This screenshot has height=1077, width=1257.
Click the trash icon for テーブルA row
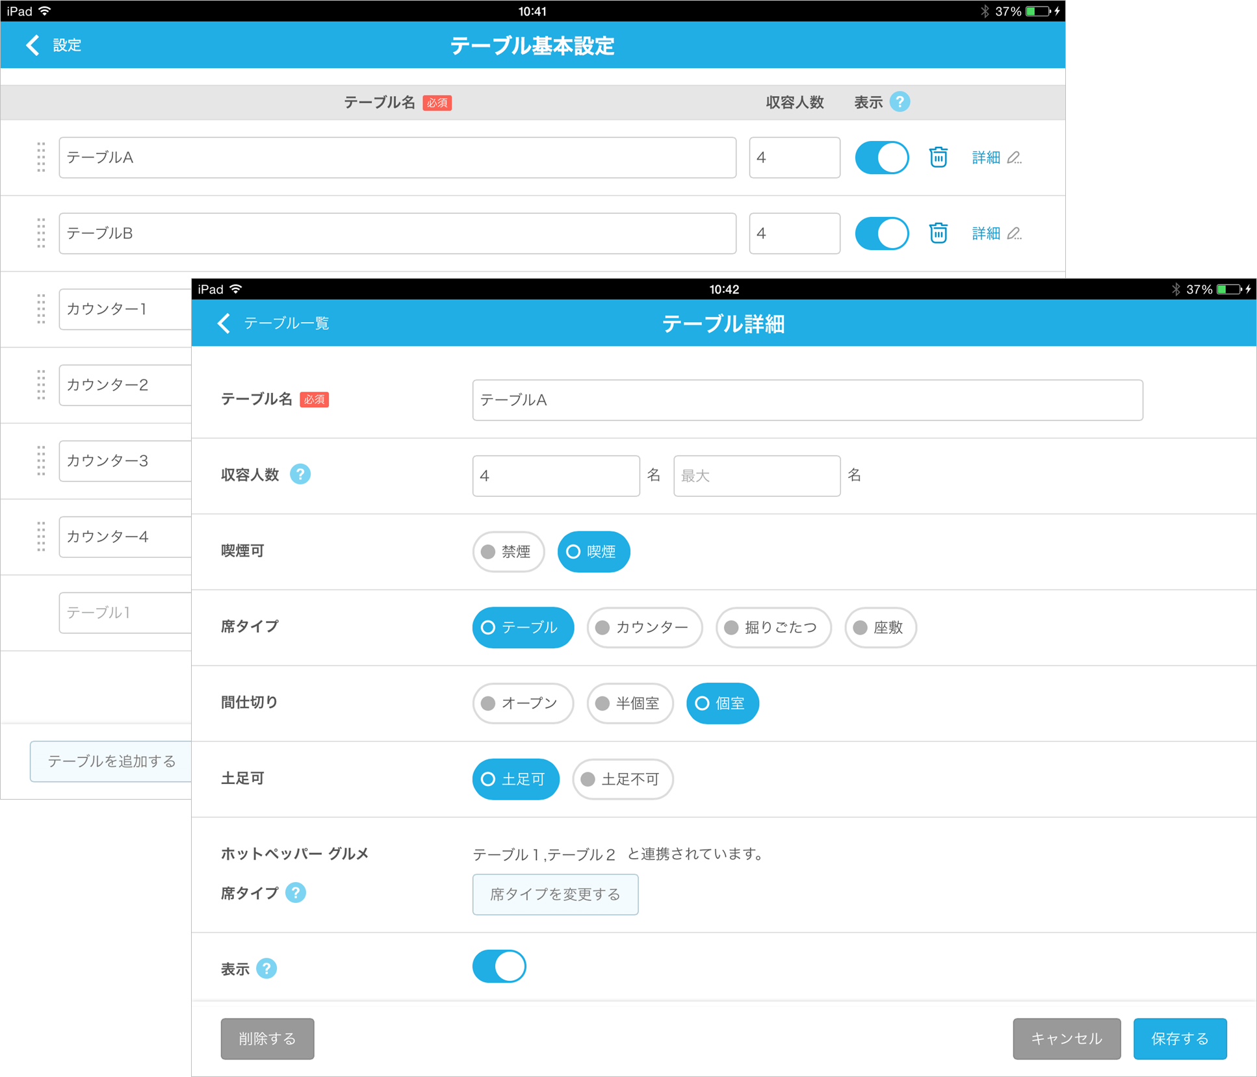pos(937,157)
